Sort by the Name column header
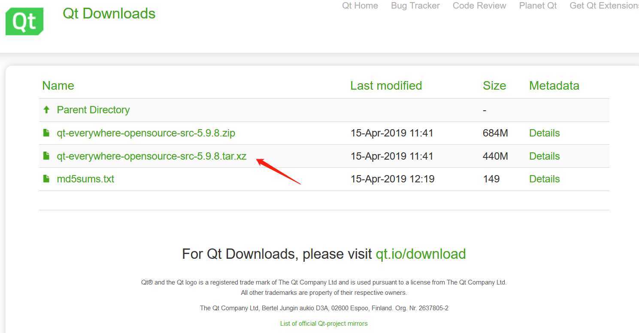Image resolution: width=639 pixels, height=333 pixels. 58,86
